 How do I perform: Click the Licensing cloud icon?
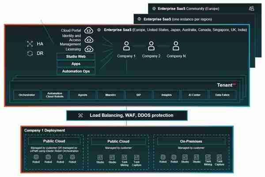(x=89, y=49)
